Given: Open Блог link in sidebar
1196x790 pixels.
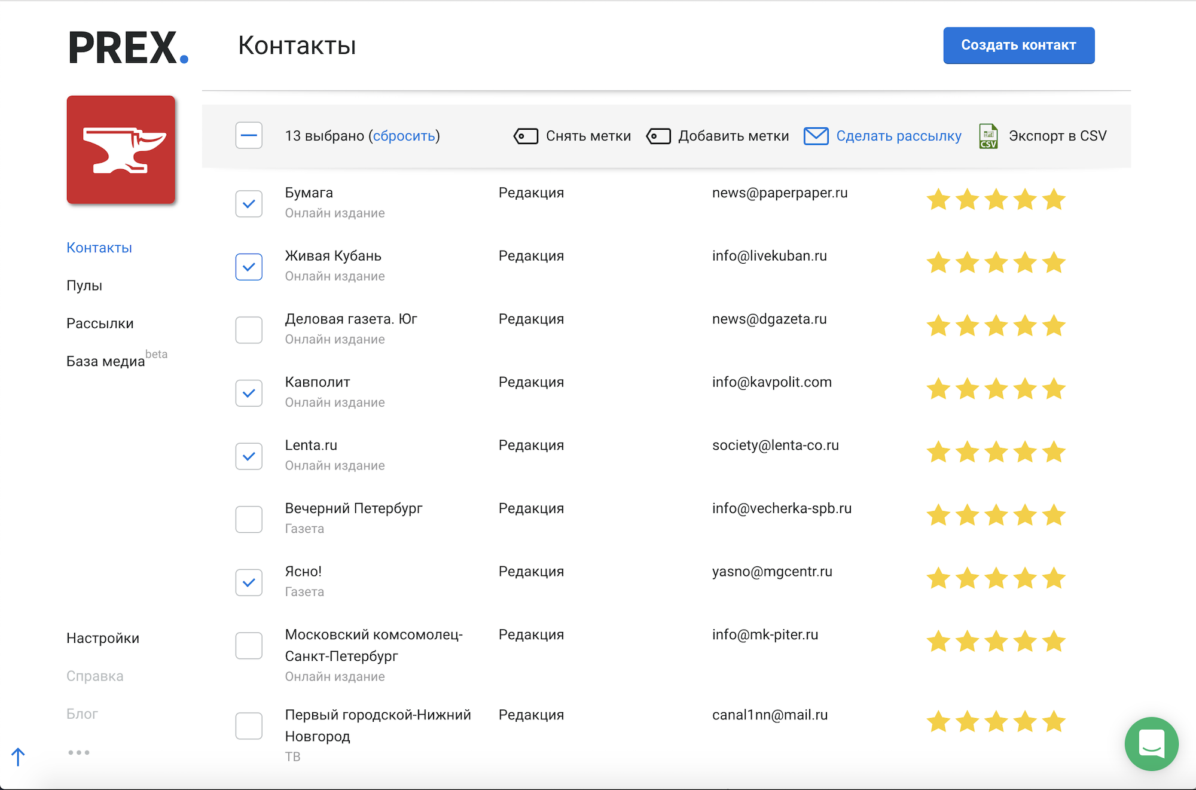Looking at the screenshot, I should (82, 713).
